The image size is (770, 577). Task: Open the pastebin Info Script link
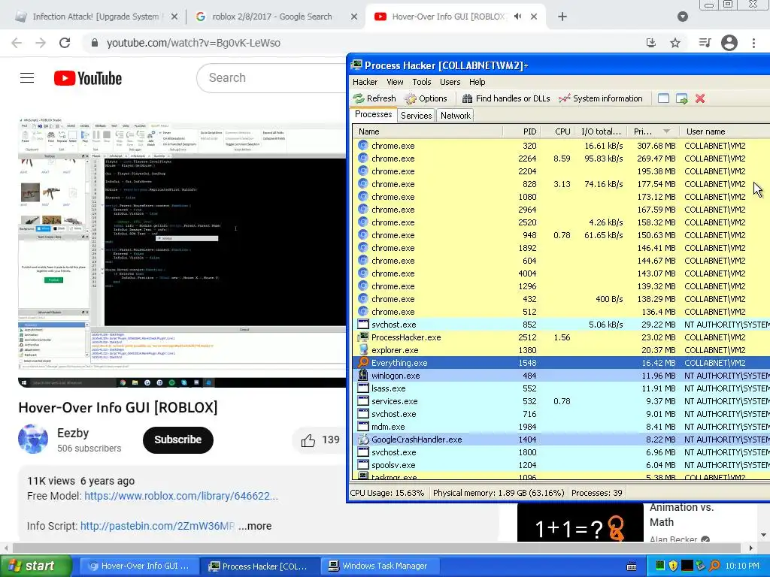tap(157, 526)
